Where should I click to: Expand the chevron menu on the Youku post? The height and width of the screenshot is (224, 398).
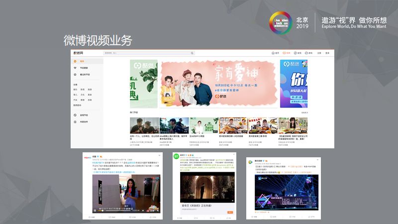159,155
